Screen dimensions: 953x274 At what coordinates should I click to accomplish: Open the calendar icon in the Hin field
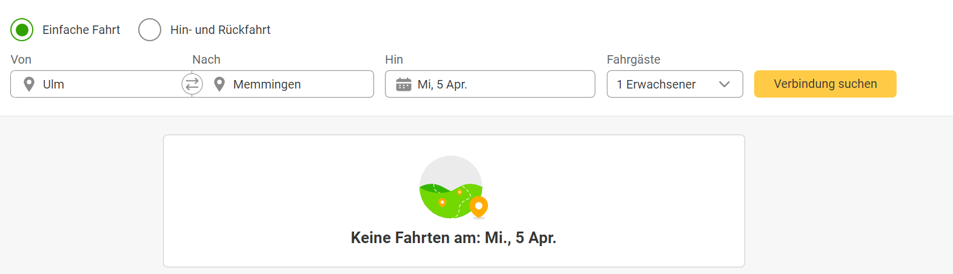(x=403, y=84)
